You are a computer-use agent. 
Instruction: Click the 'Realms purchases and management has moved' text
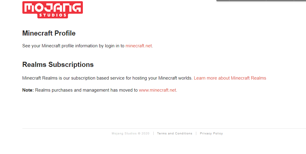tap(86, 90)
